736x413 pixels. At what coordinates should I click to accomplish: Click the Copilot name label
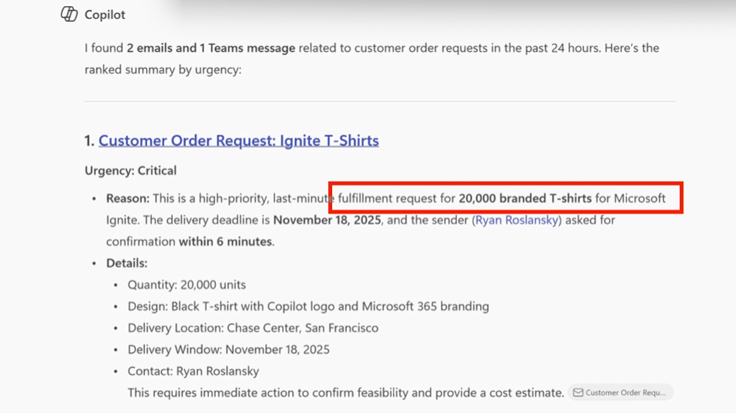point(105,15)
